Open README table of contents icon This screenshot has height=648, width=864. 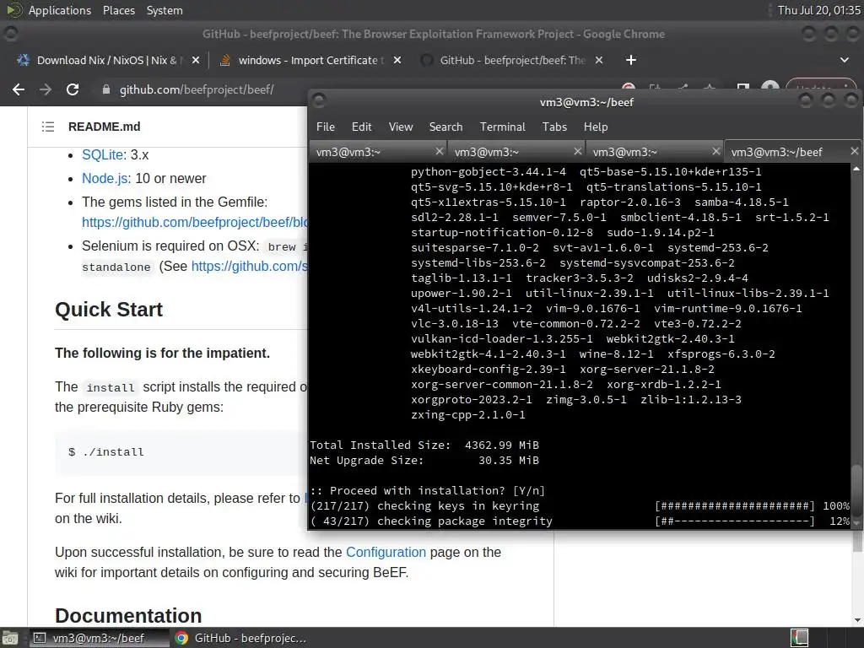point(48,127)
